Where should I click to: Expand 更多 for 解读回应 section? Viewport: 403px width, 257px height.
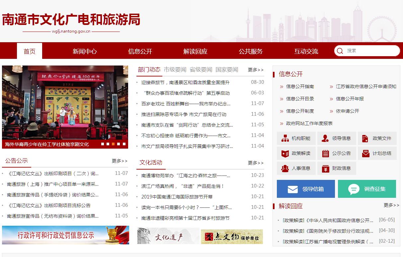click(x=391, y=205)
